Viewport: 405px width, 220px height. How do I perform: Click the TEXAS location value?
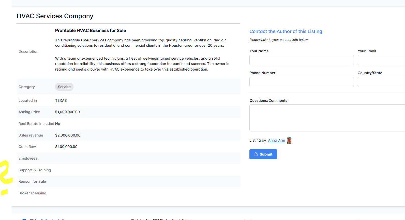[x=61, y=100]
